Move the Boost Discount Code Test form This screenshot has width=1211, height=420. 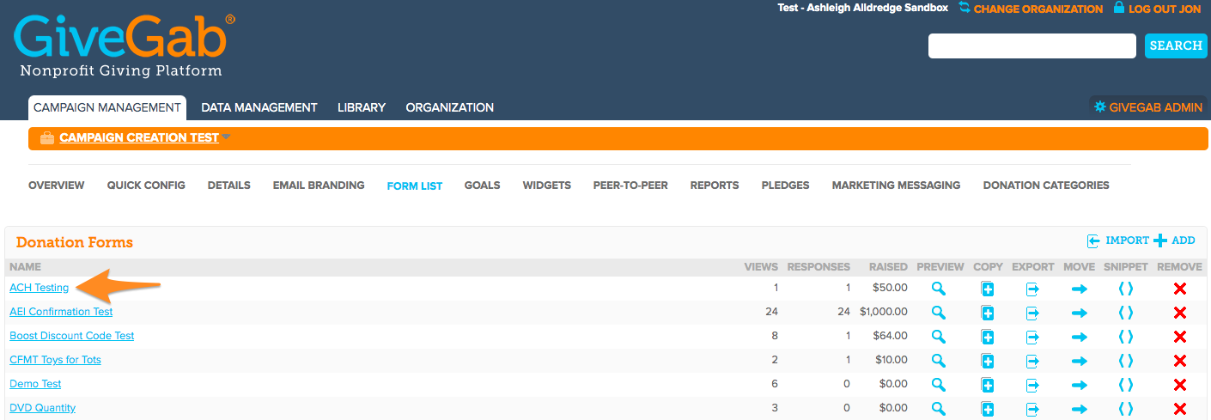point(1079,338)
